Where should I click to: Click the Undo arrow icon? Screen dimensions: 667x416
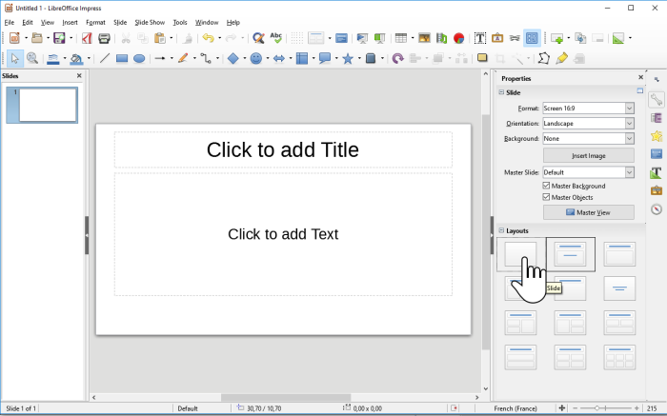(x=208, y=38)
